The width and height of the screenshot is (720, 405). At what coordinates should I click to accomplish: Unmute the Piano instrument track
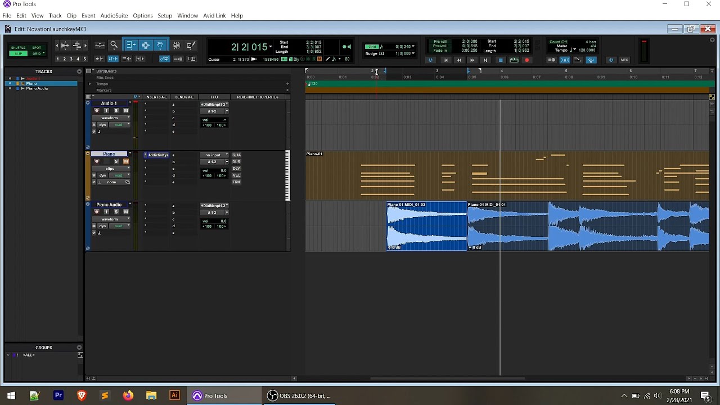tap(125, 161)
